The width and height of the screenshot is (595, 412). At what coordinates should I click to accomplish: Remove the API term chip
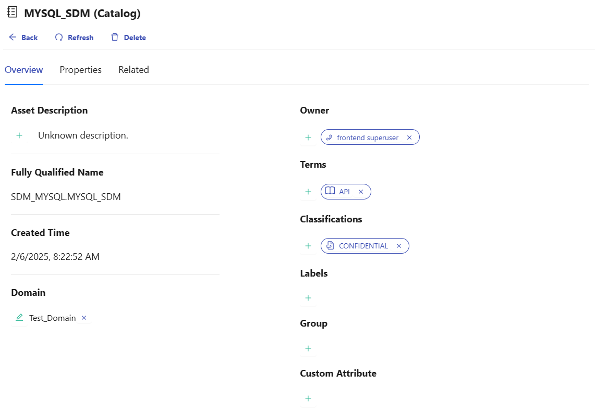(361, 192)
